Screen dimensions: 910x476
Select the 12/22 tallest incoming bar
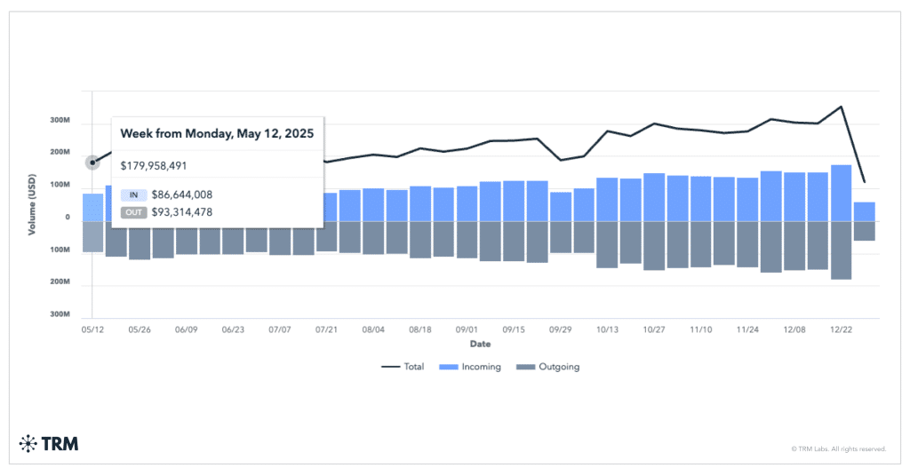[841, 193]
